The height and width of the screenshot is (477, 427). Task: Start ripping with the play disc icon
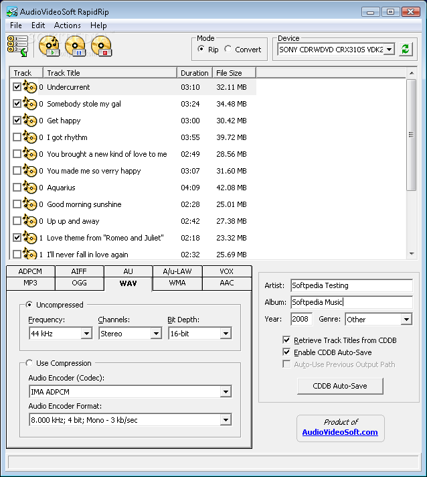50,46
